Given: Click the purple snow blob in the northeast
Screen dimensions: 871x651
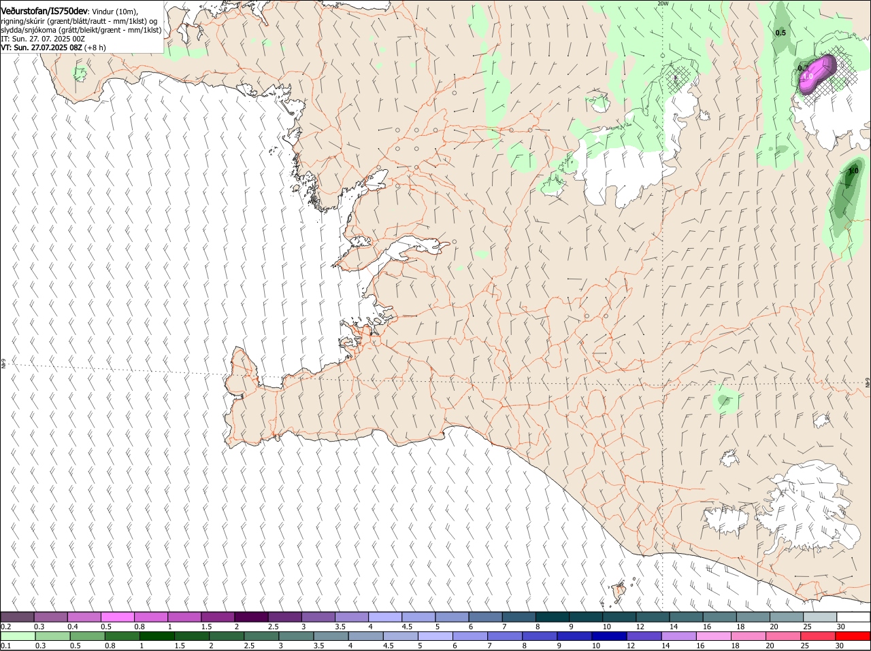Looking at the screenshot, I should click(x=818, y=73).
